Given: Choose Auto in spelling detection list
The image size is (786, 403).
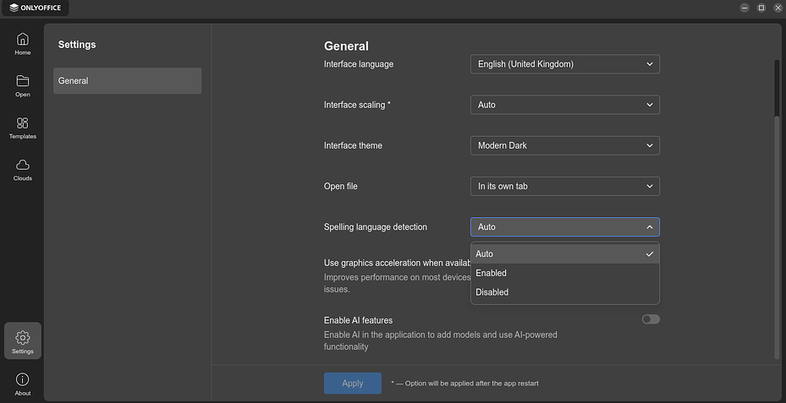Looking at the screenshot, I should (565, 253).
